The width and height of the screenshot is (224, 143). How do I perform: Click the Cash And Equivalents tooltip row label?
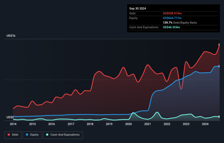(x=144, y=27)
